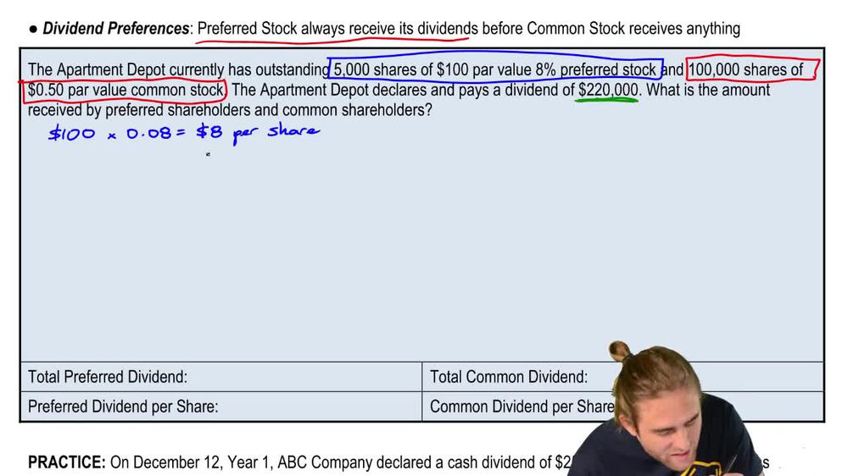Click the 'Total Common Dividend:' cell

click(623, 377)
